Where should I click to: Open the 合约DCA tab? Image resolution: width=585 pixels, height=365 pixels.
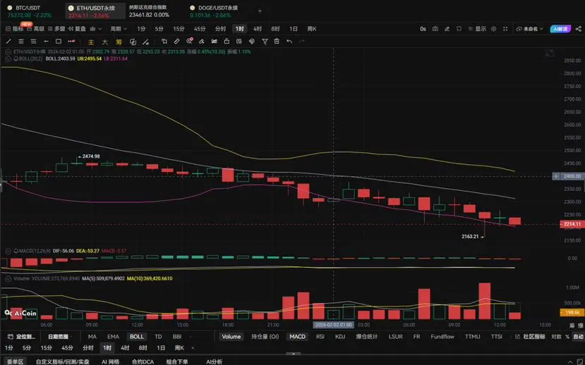[143, 361]
